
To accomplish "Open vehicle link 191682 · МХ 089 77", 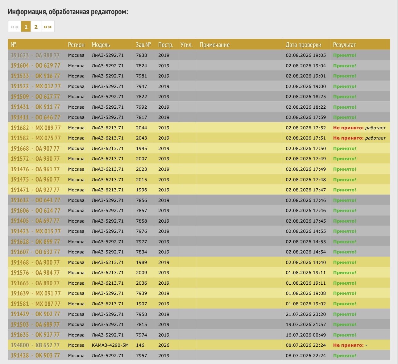I will tap(36, 128).
